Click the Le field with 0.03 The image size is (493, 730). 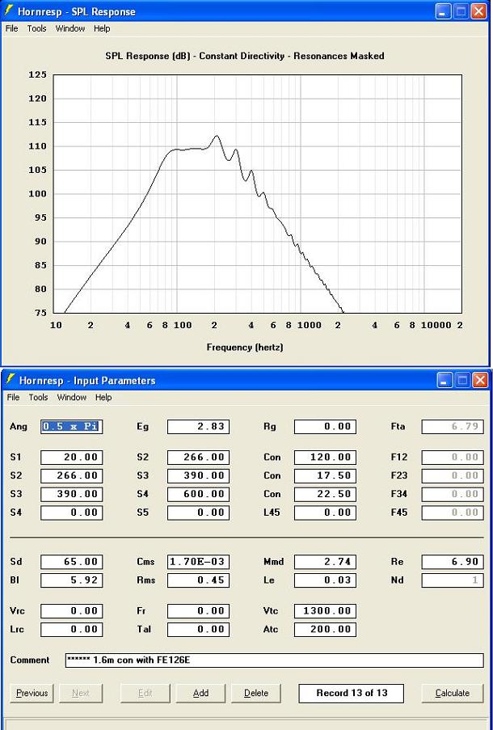click(326, 580)
